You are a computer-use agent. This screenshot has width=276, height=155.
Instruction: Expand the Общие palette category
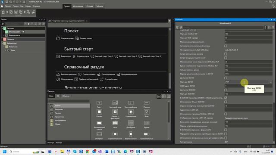click(49, 124)
